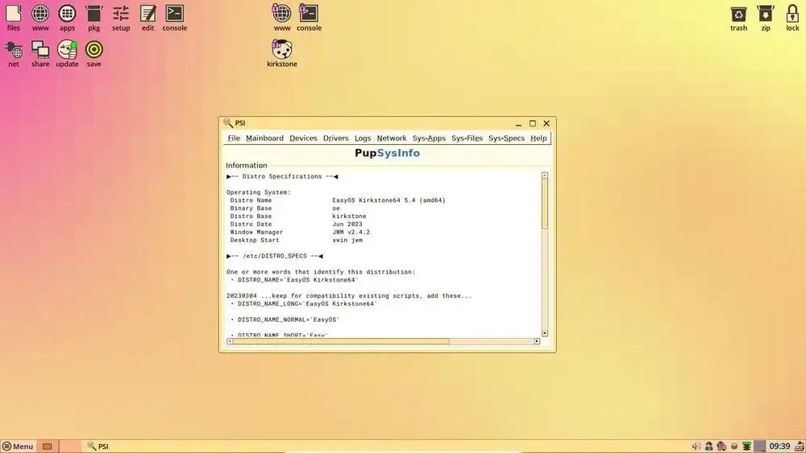
Task: Click the round green ball tray icon
Action: [734, 447]
